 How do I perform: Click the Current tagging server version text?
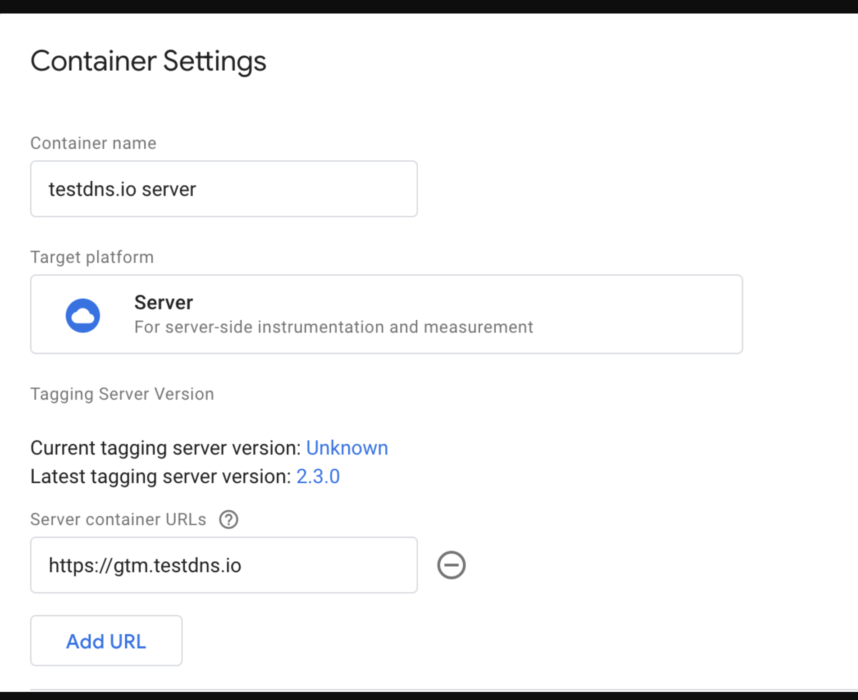164,447
